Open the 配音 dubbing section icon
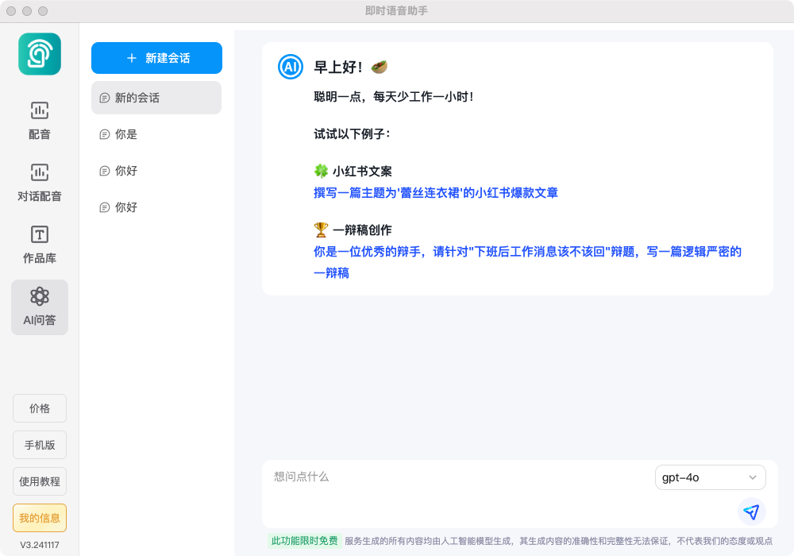 coord(40,110)
